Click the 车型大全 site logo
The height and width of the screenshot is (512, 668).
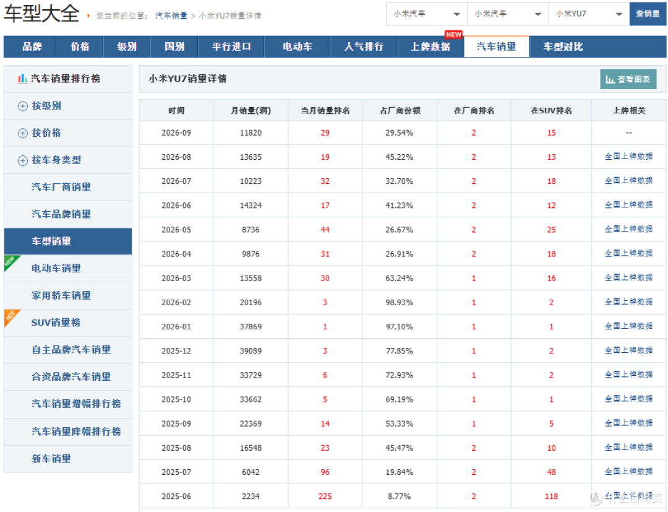coord(41,13)
